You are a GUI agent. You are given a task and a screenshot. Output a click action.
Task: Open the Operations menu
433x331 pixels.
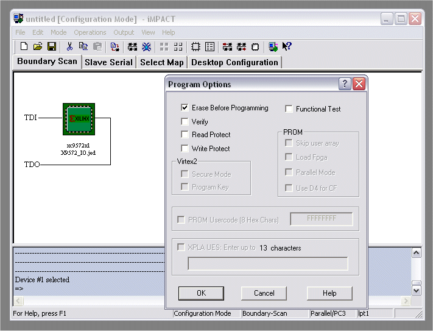pos(90,32)
